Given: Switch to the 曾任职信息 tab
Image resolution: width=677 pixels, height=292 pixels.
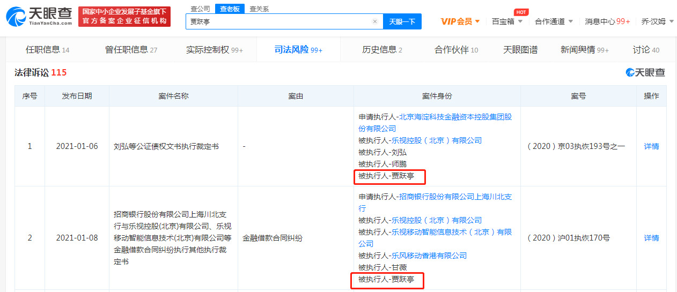Looking at the screenshot, I should coord(131,50).
